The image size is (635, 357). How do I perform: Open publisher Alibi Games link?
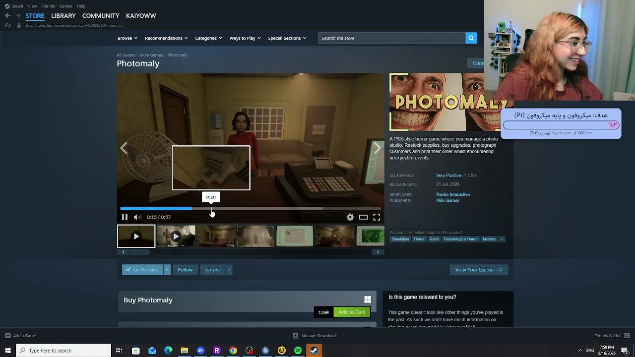pos(447,201)
